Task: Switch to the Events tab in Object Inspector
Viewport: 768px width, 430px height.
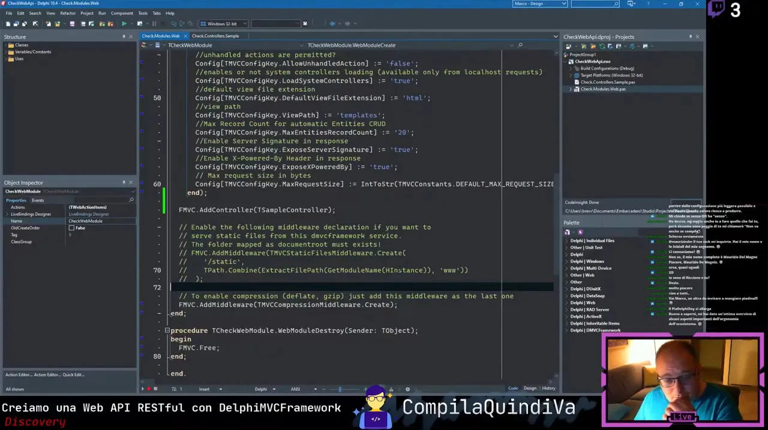Action: pos(38,200)
